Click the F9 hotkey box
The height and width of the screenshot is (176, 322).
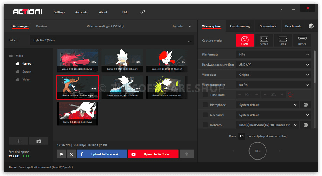pyautogui.click(x=242, y=136)
